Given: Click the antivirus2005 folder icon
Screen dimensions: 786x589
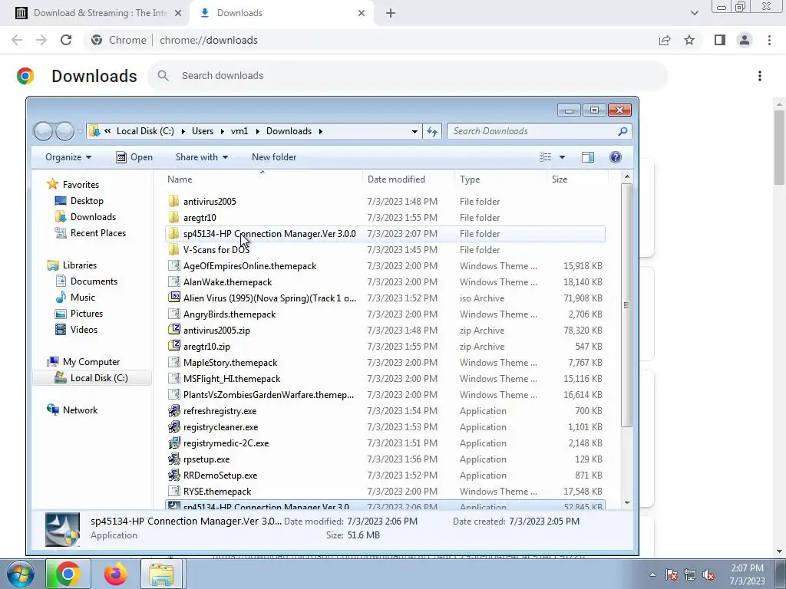Looking at the screenshot, I should click(x=174, y=202).
